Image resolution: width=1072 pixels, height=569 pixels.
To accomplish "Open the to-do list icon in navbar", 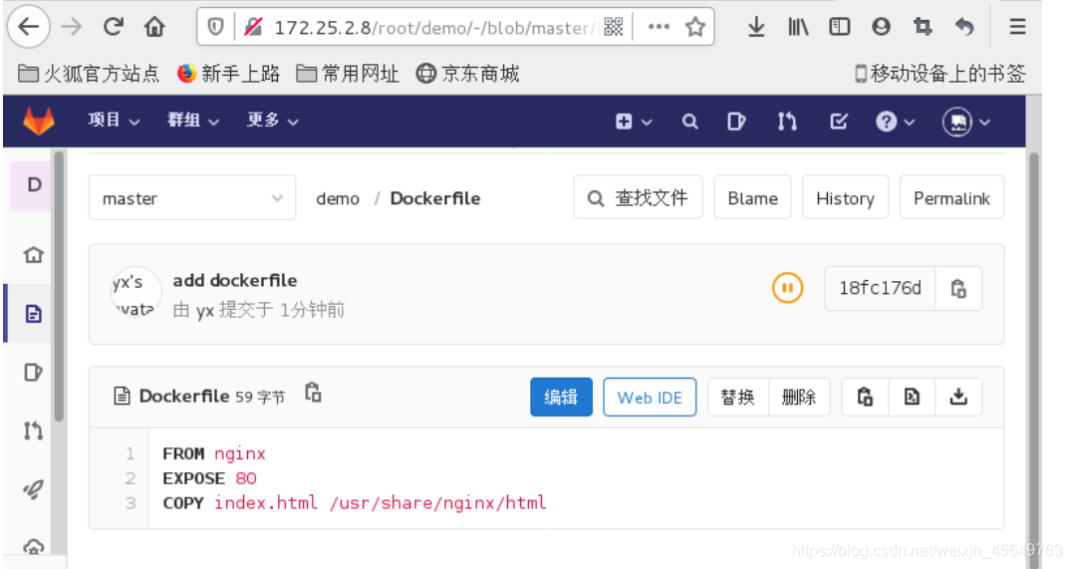I will pos(839,122).
